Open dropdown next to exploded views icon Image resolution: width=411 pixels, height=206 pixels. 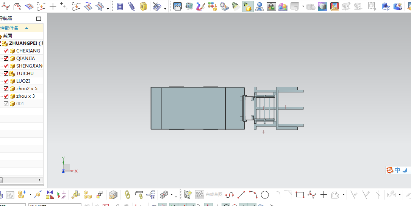(x=172, y=195)
